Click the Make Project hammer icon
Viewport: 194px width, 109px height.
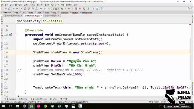pos(49,8)
